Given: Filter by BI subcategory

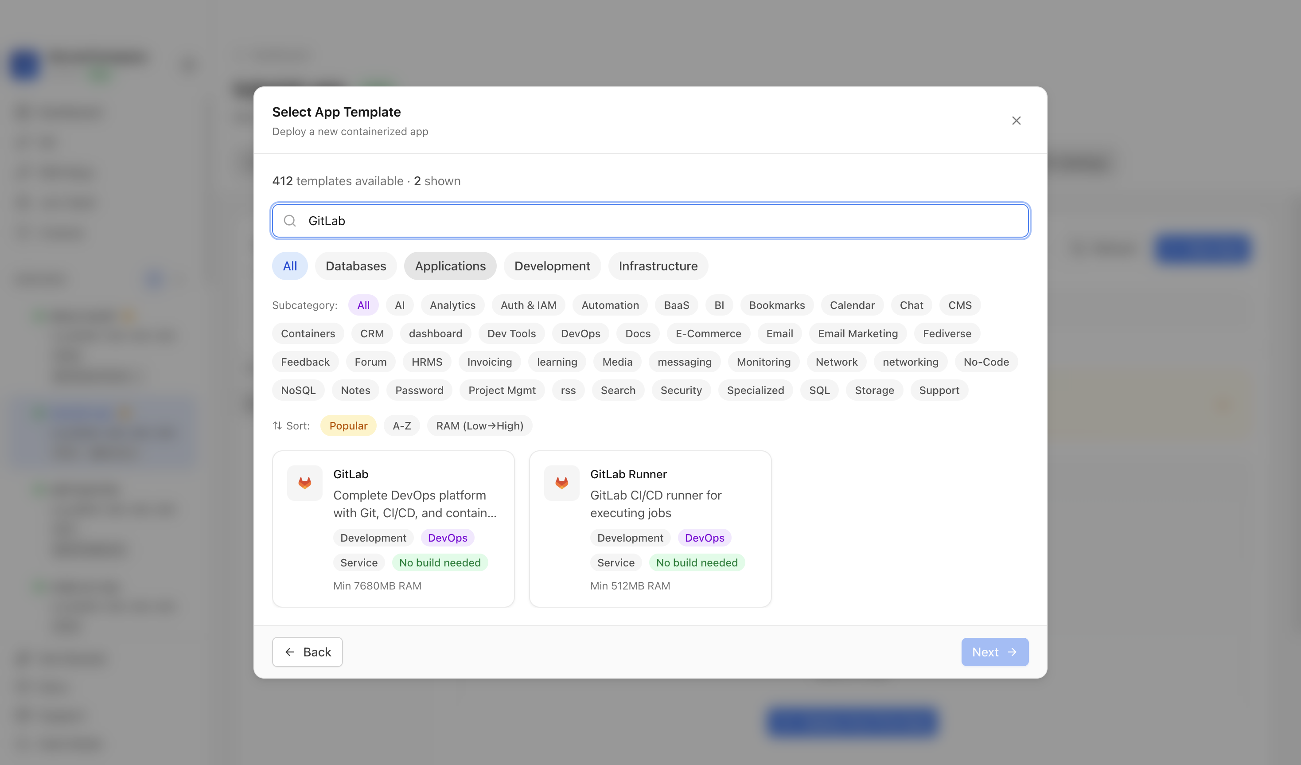Looking at the screenshot, I should [x=719, y=305].
